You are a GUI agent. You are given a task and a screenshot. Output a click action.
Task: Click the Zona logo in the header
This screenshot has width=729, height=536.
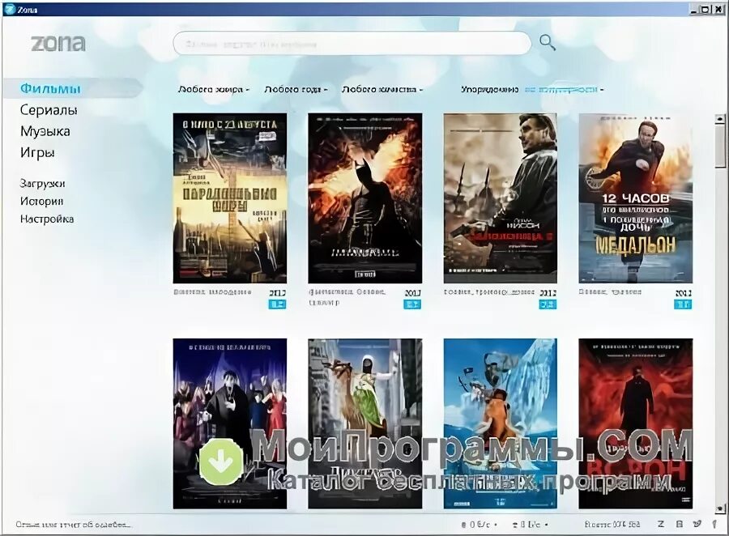click(58, 44)
